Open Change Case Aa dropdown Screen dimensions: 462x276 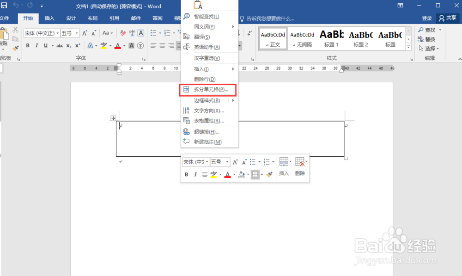point(108,33)
